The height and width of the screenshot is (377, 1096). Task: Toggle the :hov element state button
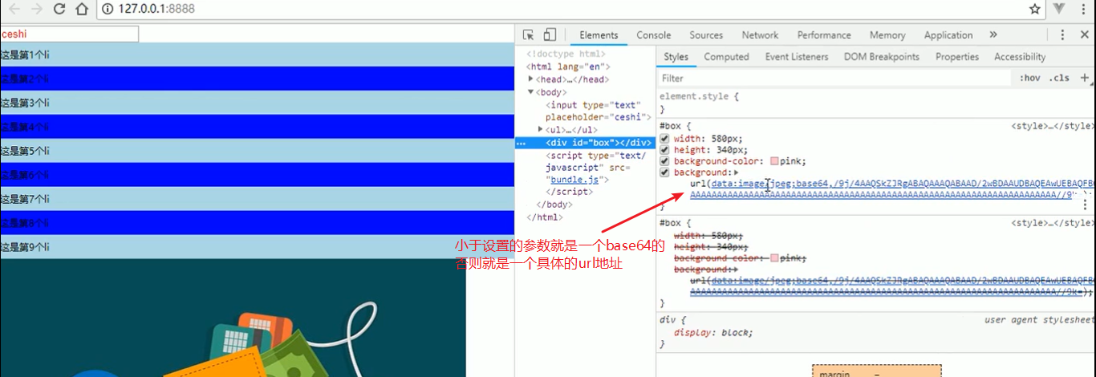1029,78
